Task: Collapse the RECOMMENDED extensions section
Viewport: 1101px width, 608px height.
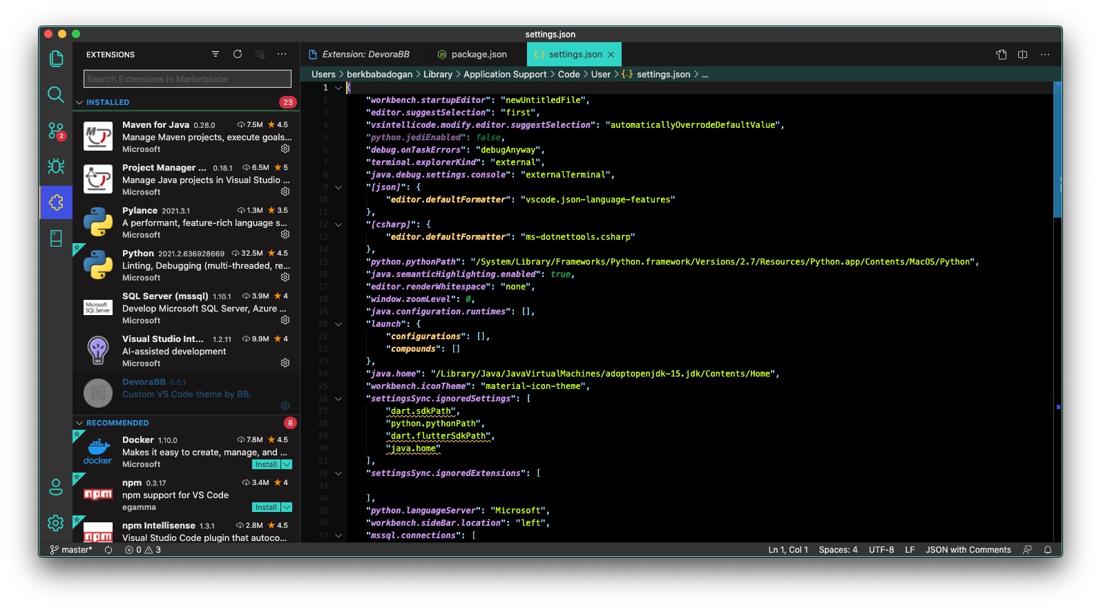Action: (79, 423)
